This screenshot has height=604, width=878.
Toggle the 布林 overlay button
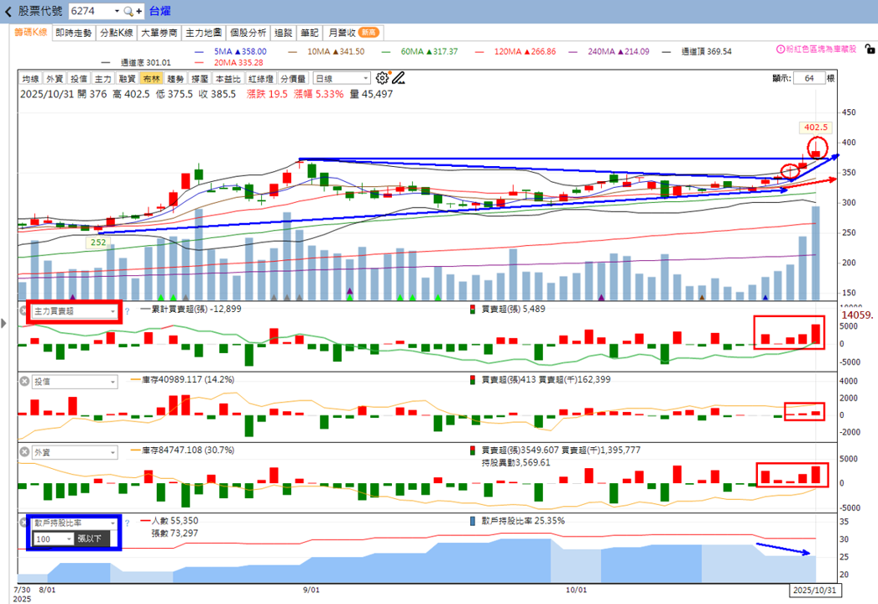click(x=151, y=79)
